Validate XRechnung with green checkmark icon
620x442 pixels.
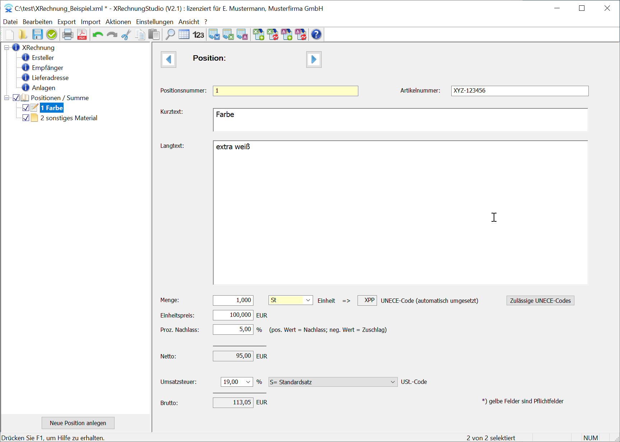52,34
